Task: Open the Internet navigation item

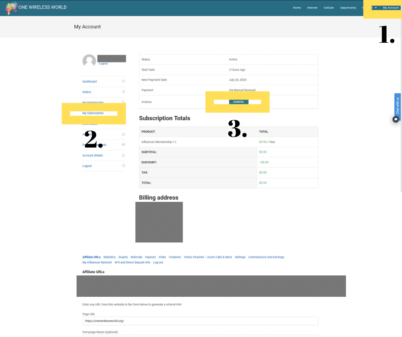Action: click(x=312, y=8)
